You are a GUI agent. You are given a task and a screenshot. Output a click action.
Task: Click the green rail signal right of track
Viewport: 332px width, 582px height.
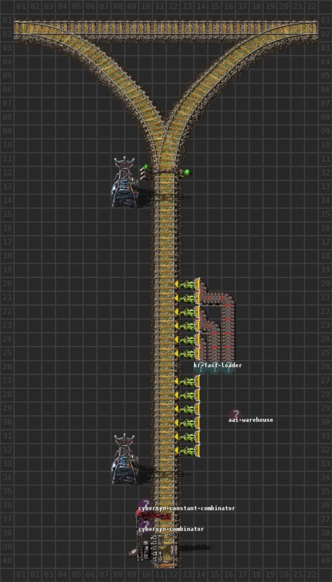pos(185,173)
